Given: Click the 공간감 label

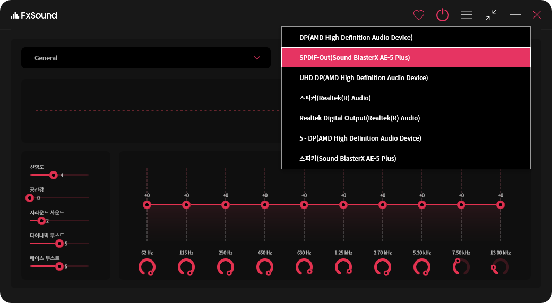Looking at the screenshot, I should (x=37, y=189).
